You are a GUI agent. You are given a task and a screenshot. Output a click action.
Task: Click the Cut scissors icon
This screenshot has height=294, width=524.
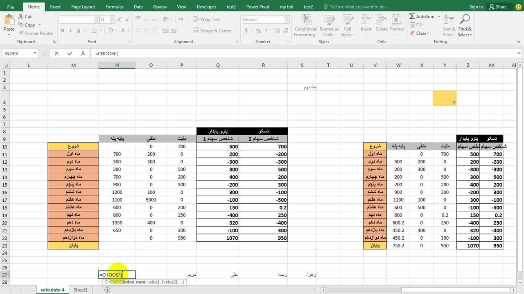tap(21, 16)
